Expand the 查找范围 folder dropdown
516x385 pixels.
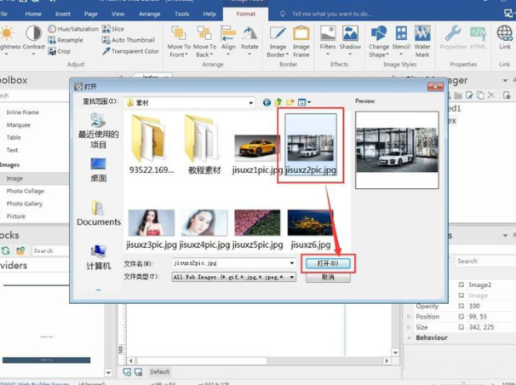click(250, 103)
